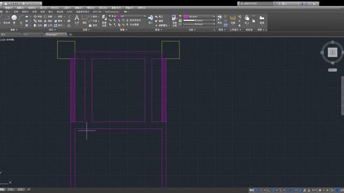Screen dimensions: 344x193
Task: Open the BIM 360 ribbon tab
Action: coord(97,12)
